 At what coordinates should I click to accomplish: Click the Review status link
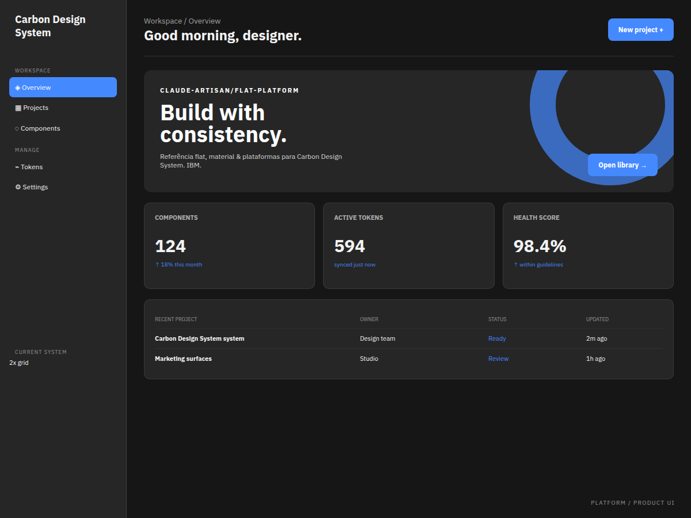(499, 359)
